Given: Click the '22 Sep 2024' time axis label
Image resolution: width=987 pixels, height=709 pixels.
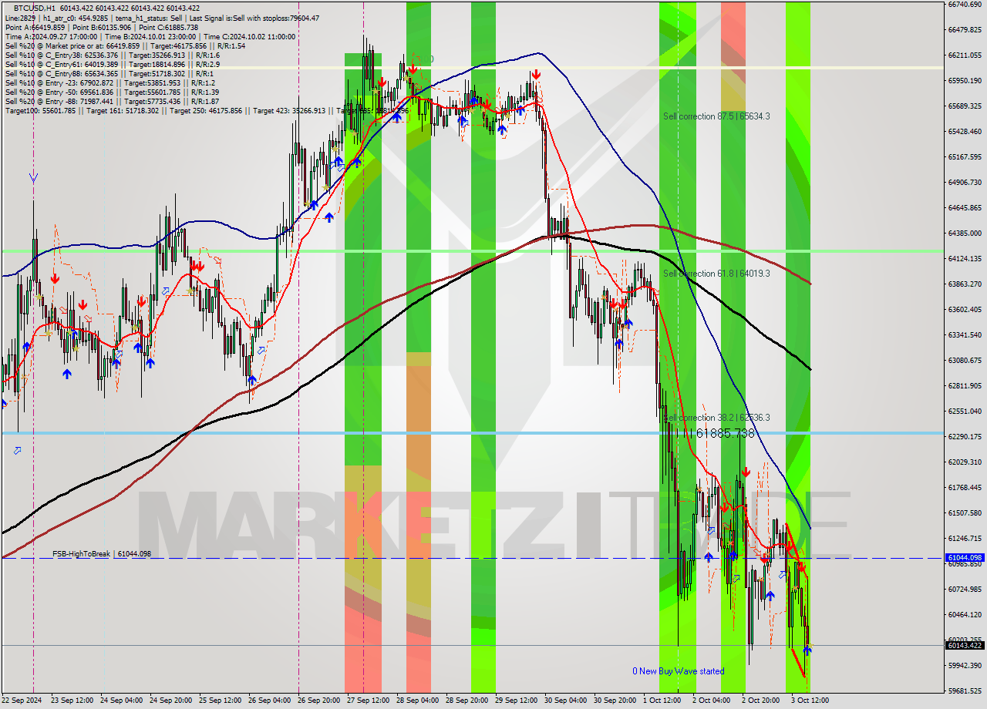Looking at the screenshot, I should point(22,701).
